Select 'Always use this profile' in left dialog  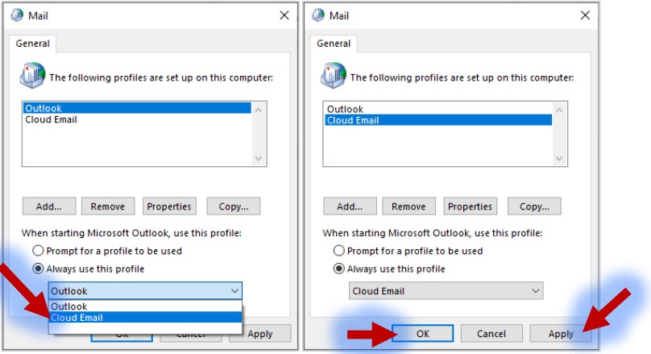(x=38, y=269)
